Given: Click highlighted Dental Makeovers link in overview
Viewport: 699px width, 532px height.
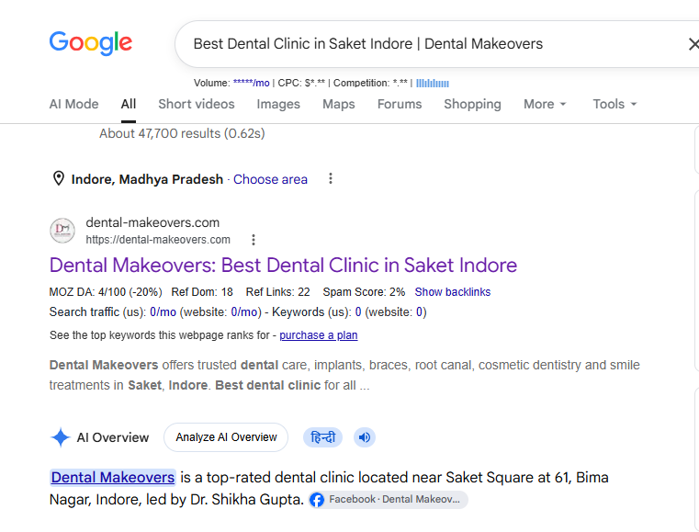Looking at the screenshot, I should (113, 478).
